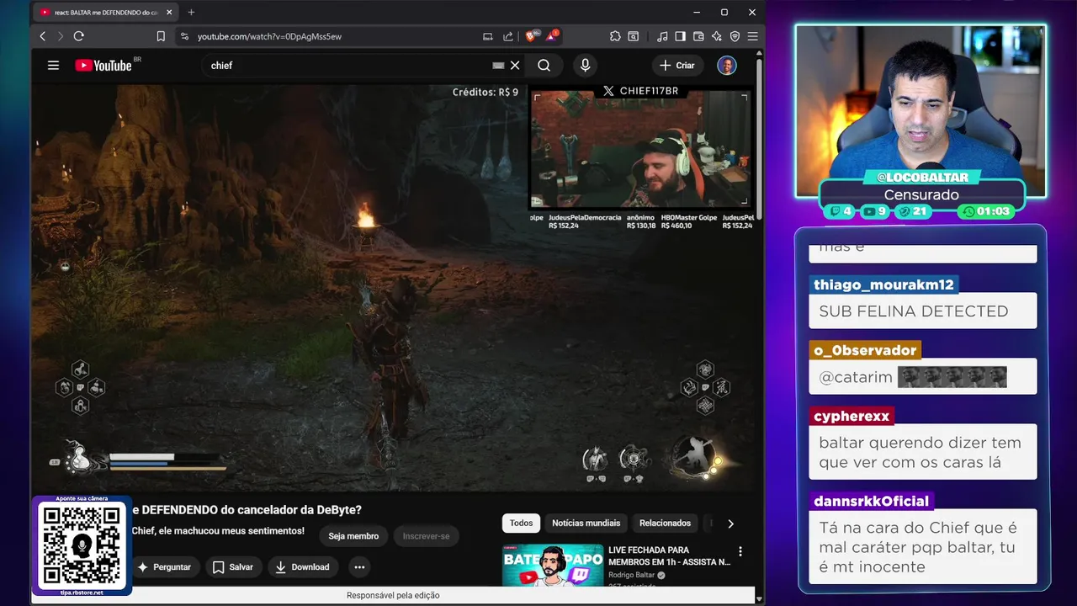Open a new browser tab

pyautogui.click(x=191, y=13)
